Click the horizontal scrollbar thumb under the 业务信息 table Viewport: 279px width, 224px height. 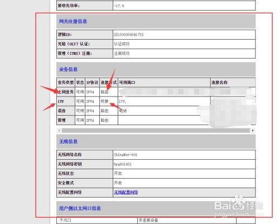point(156,131)
